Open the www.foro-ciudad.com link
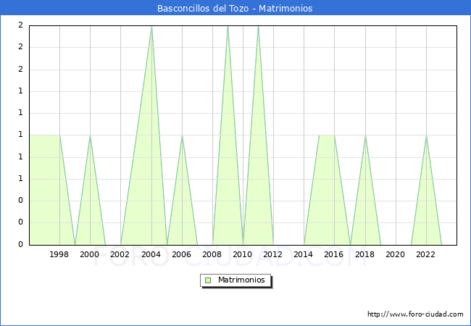The width and height of the screenshot is (471, 326). (x=415, y=314)
